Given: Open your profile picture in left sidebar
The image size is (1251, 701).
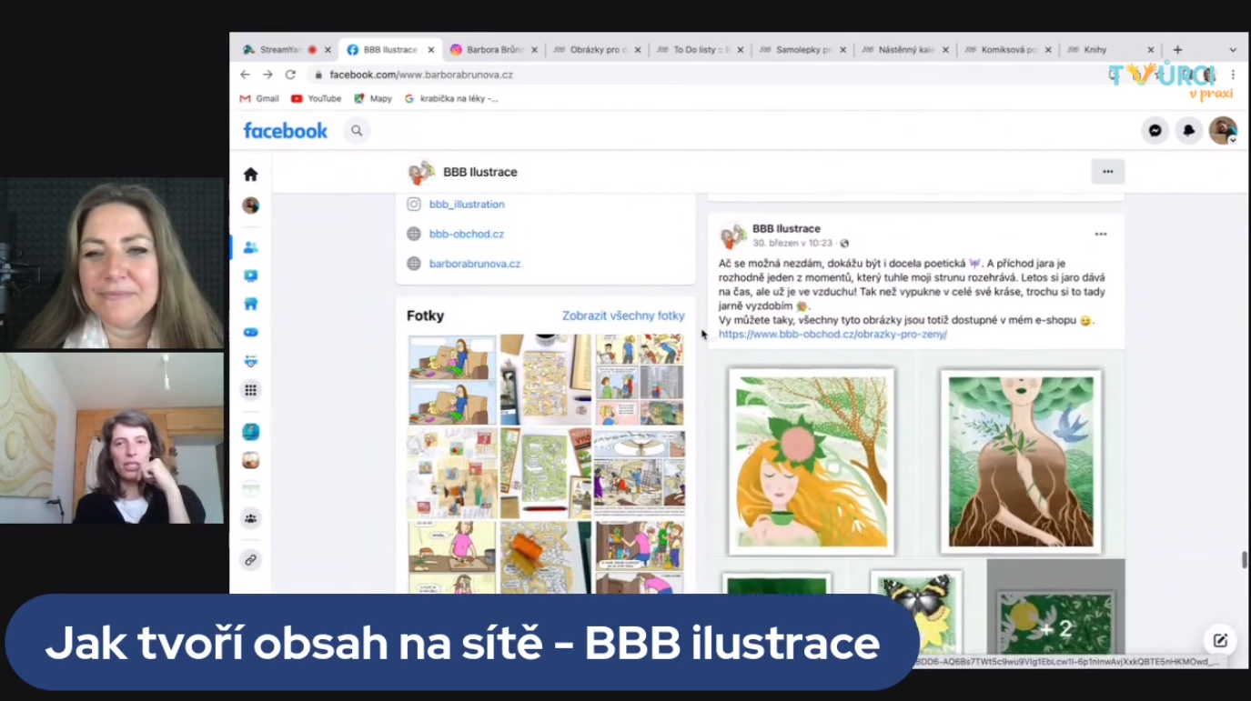Looking at the screenshot, I should click(x=251, y=205).
